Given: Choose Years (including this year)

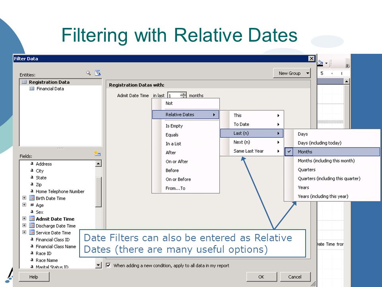Looking at the screenshot, I should click(332, 196).
